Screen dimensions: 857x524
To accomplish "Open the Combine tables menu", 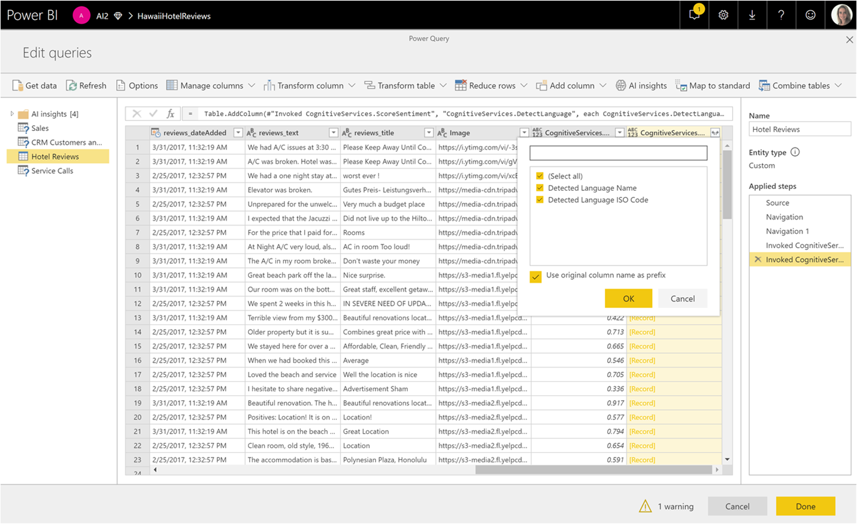I will click(801, 86).
